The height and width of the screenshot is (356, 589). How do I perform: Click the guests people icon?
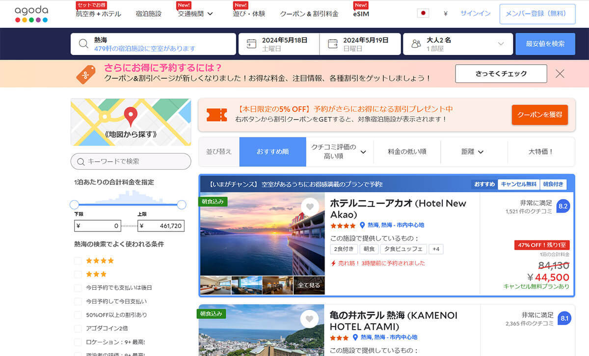click(416, 44)
